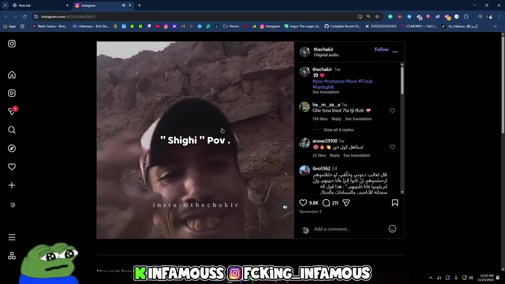Open Instagram logo in left sidebar
Screen dimensions: 505x284
pos(12,44)
